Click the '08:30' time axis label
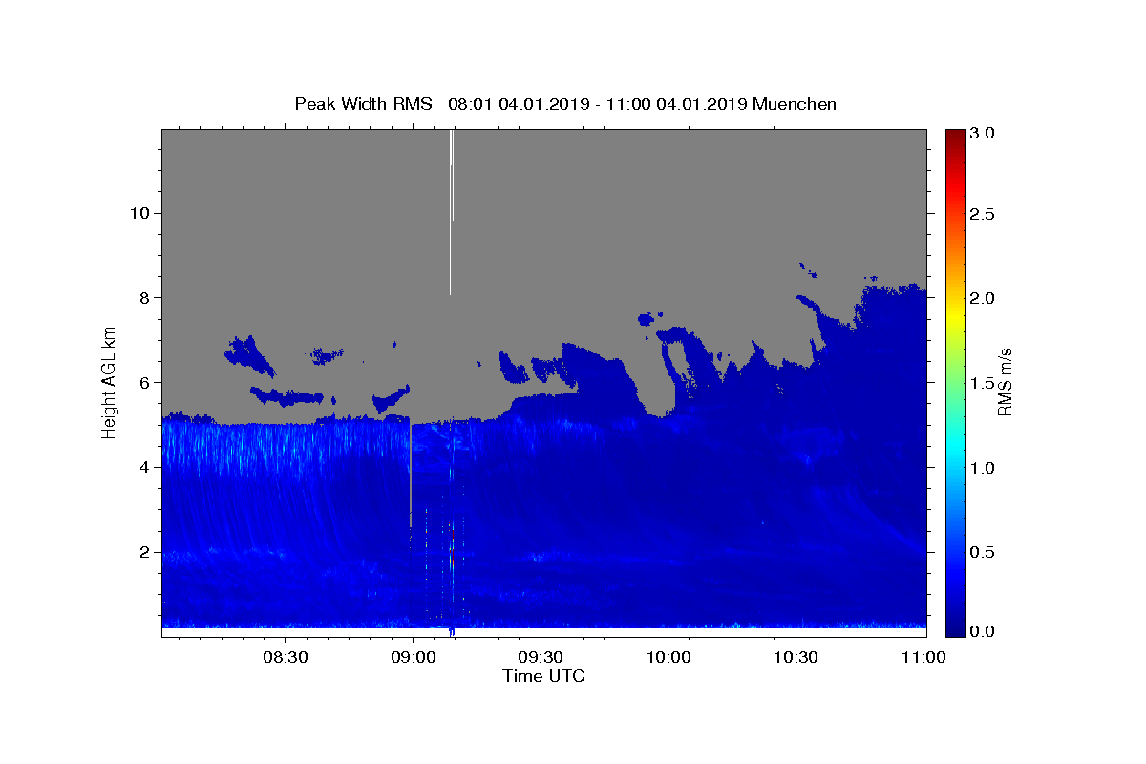1146x764 pixels. [285, 657]
